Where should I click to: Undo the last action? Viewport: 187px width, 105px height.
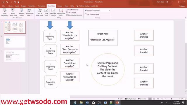point(7,2)
